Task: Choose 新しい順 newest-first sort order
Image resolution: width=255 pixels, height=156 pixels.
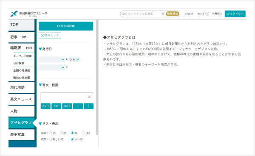Action: (51, 139)
